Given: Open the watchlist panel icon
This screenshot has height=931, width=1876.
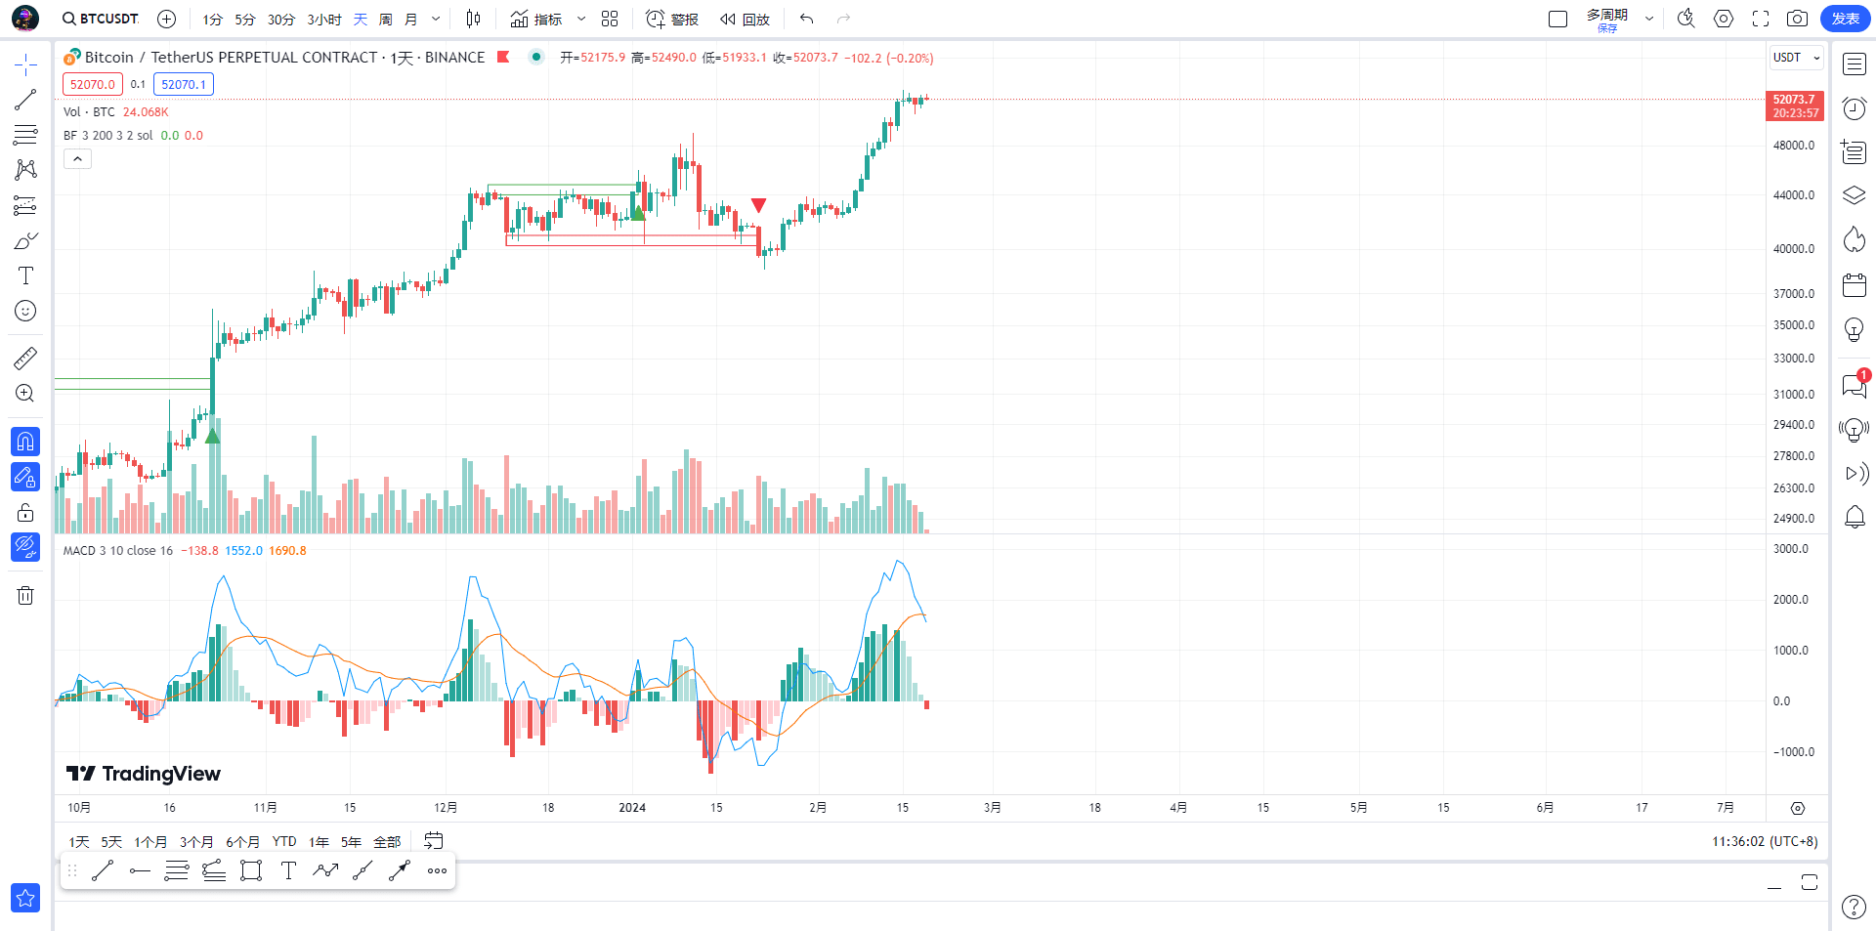Looking at the screenshot, I should [1855, 64].
